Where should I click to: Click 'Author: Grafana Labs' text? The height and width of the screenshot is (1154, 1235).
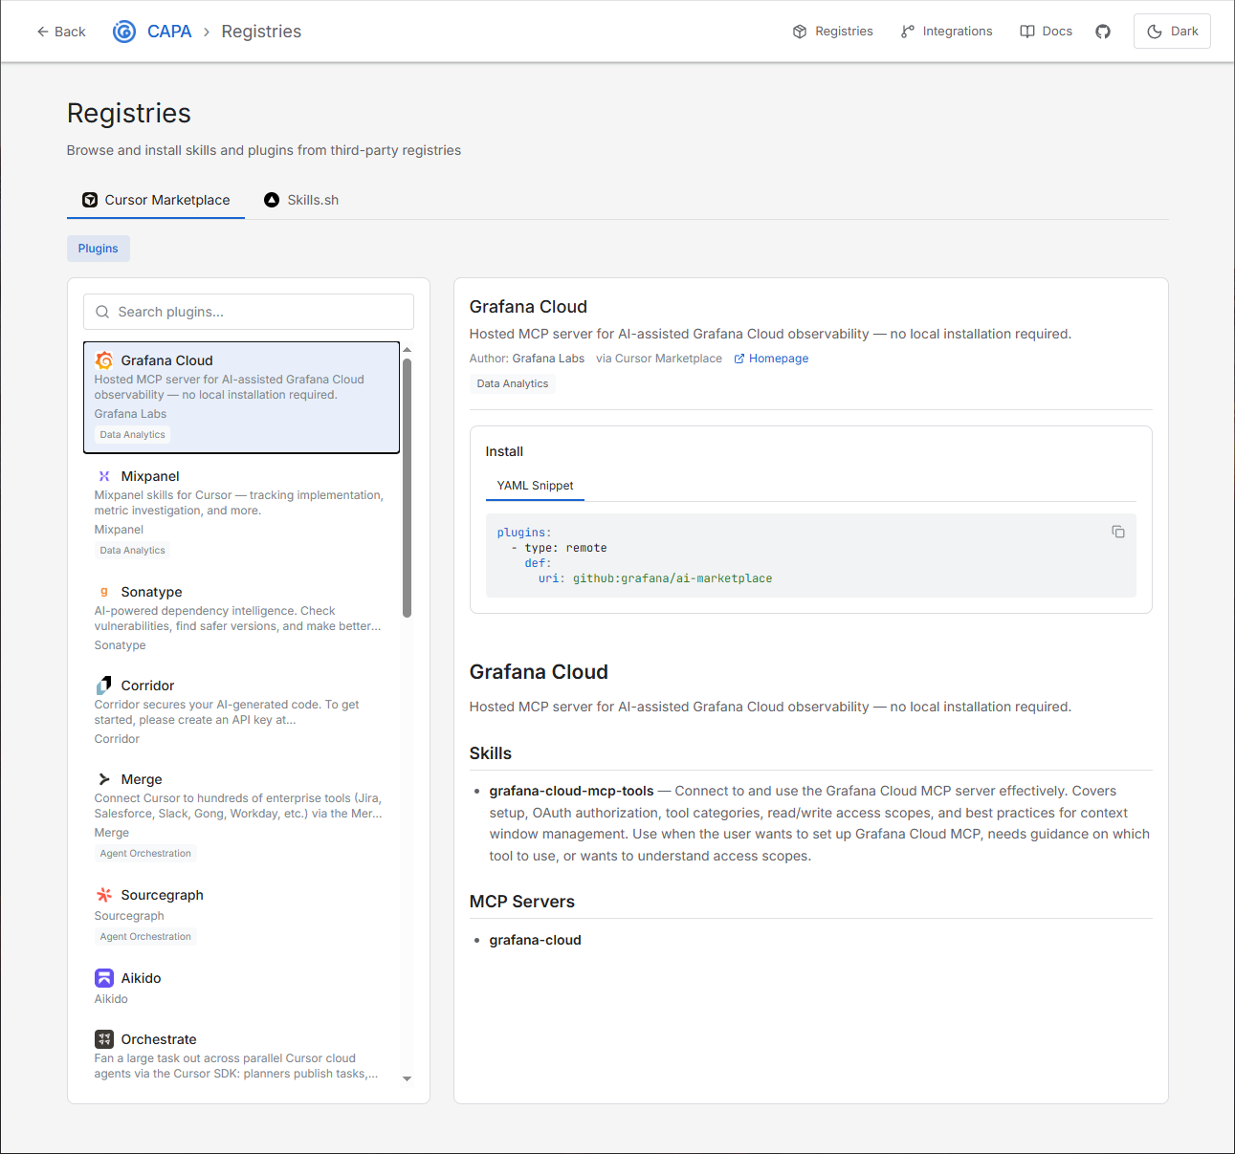[526, 359]
